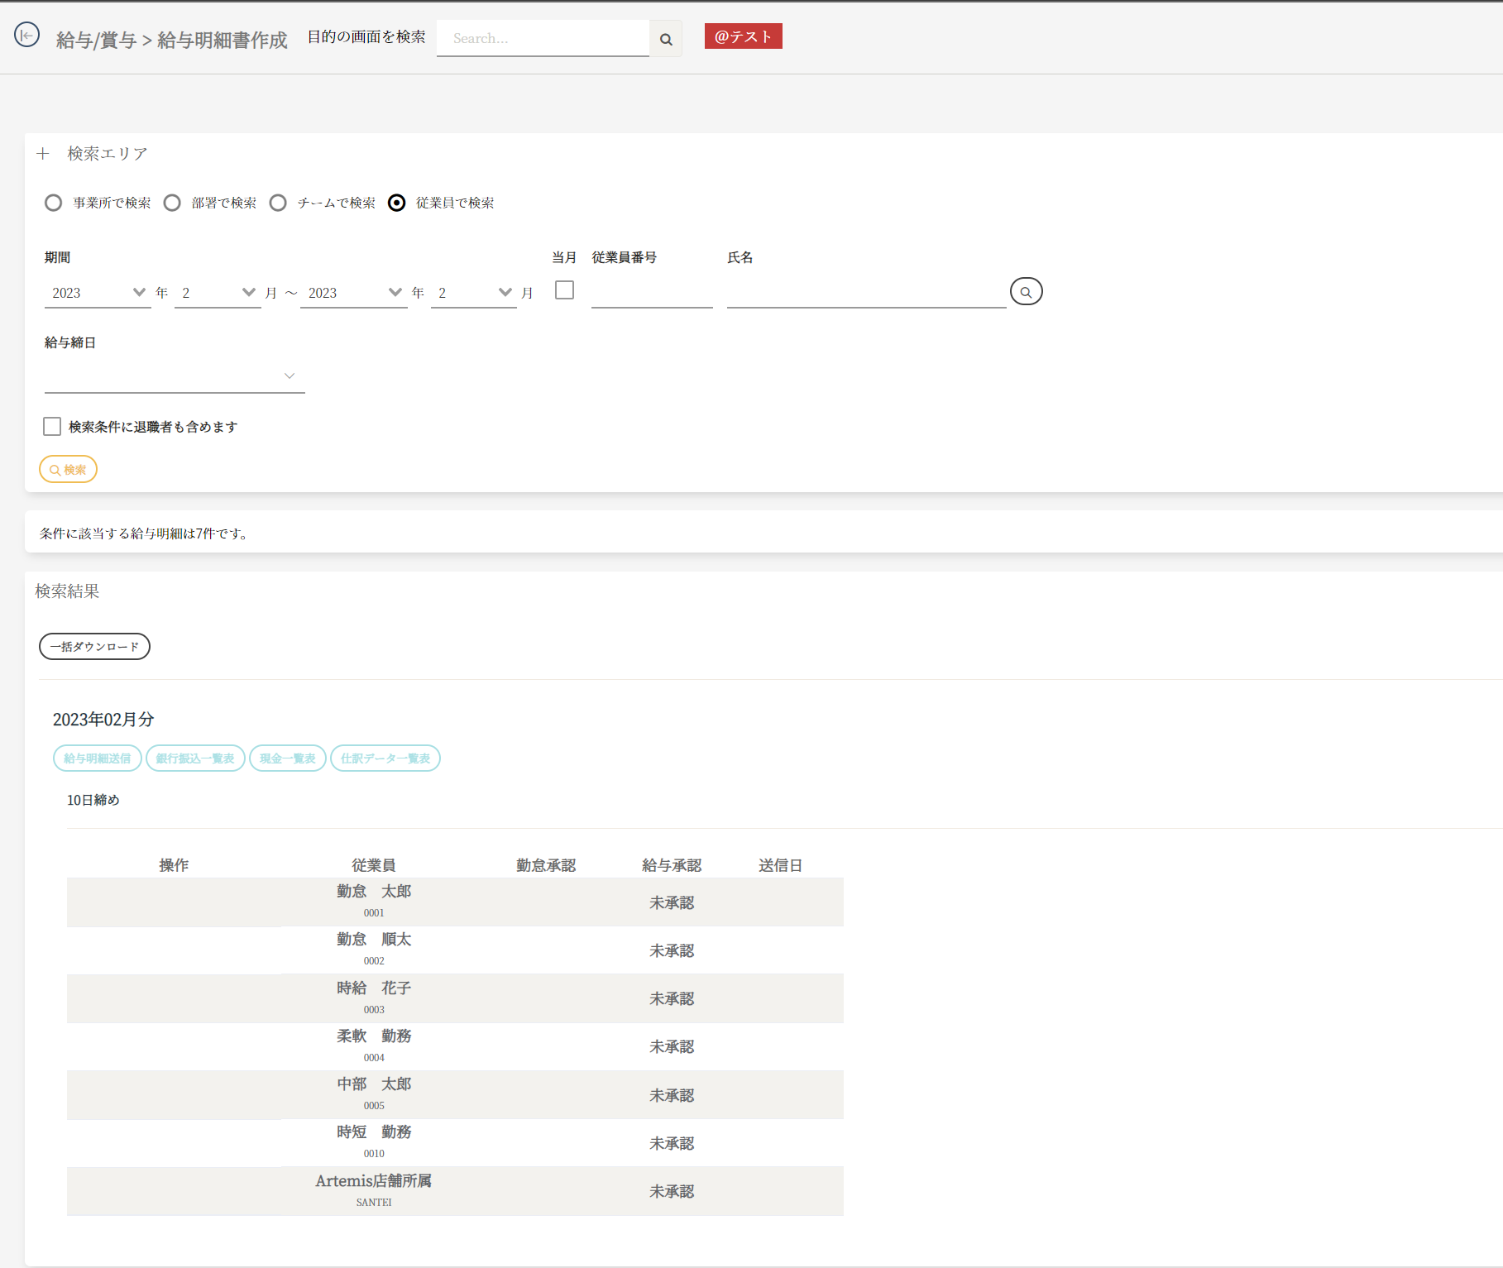Select the 従業員で検索 radio button
This screenshot has width=1503, height=1268.
coord(397,203)
